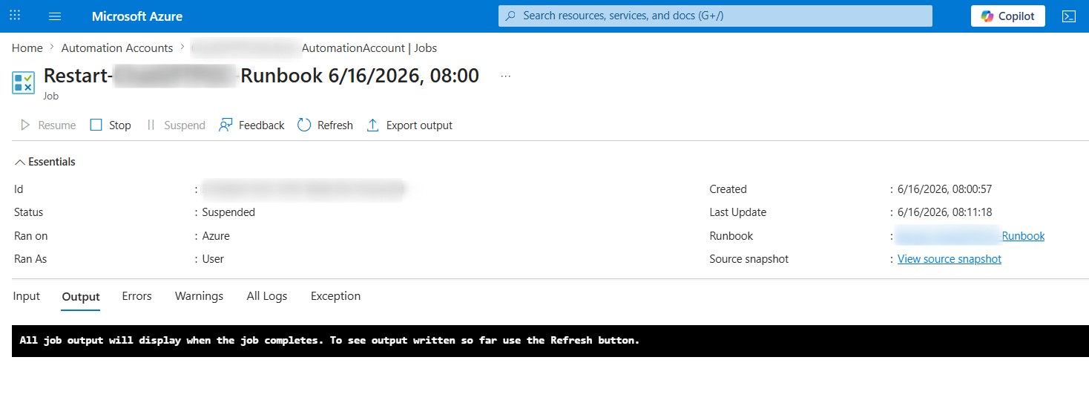
Task: Open the ellipsis more options menu
Action: [506, 76]
